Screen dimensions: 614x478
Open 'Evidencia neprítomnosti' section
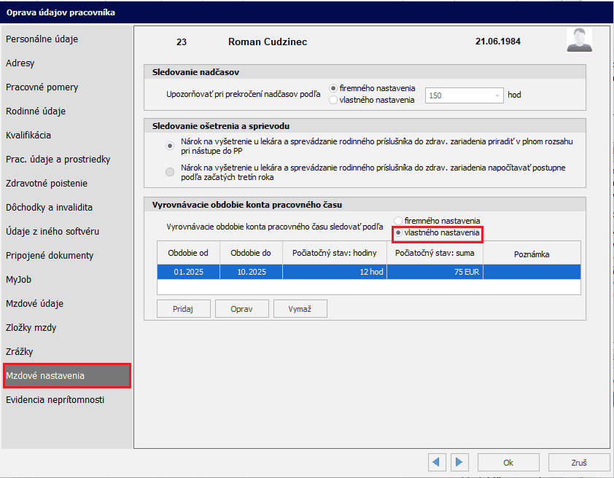(x=55, y=399)
